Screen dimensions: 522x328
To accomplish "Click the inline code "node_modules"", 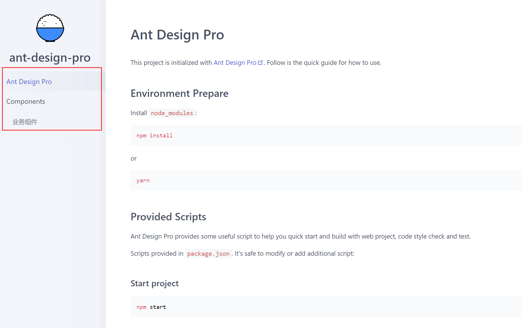I will point(172,113).
